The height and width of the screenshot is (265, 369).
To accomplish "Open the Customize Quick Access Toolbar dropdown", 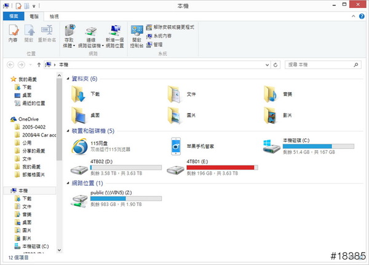I will 34,6.
